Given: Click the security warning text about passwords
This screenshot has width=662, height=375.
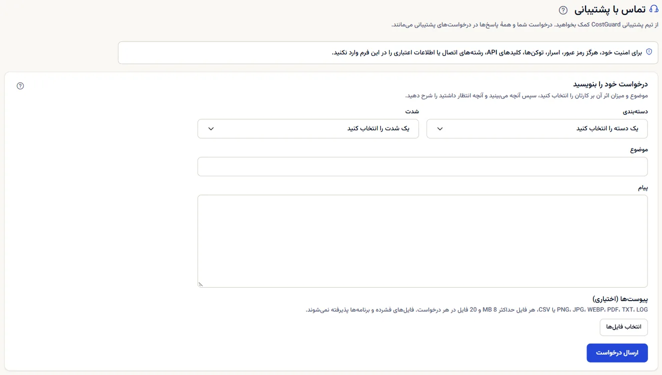Looking at the screenshot, I should coord(486,52).
